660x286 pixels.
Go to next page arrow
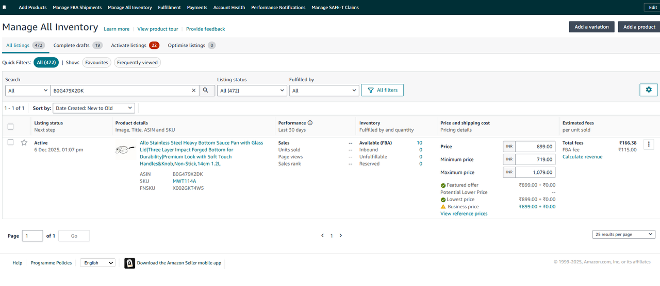(x=341, y=236)
